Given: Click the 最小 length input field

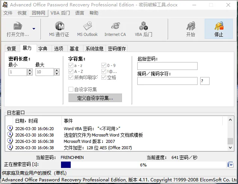Looking at the screenshot, I should click(x=18, y=72).
